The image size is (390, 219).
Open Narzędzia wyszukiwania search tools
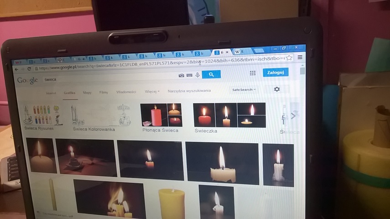point(189,91)
